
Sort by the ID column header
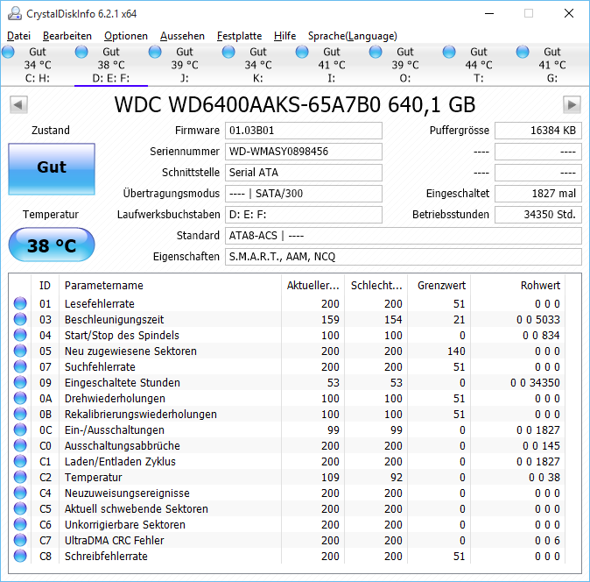click(x=45, y=286)
